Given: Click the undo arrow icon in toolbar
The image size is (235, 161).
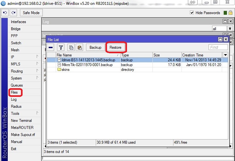Looking at the screenshot, I should tap(6, 13).
